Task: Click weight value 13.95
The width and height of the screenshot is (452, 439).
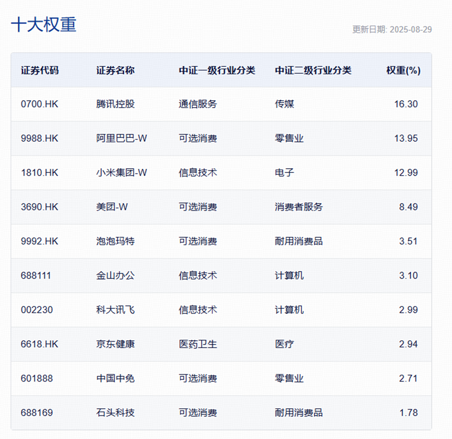Action: click(x=406, y=138)
